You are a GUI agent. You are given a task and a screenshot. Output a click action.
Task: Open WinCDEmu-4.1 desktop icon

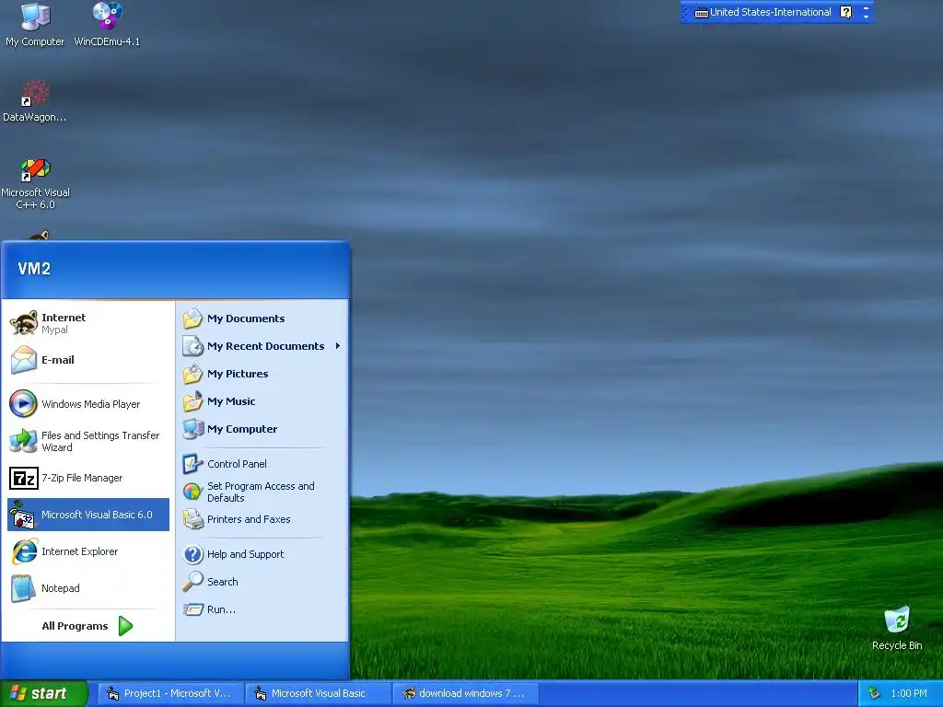click(x=107, y=25)
